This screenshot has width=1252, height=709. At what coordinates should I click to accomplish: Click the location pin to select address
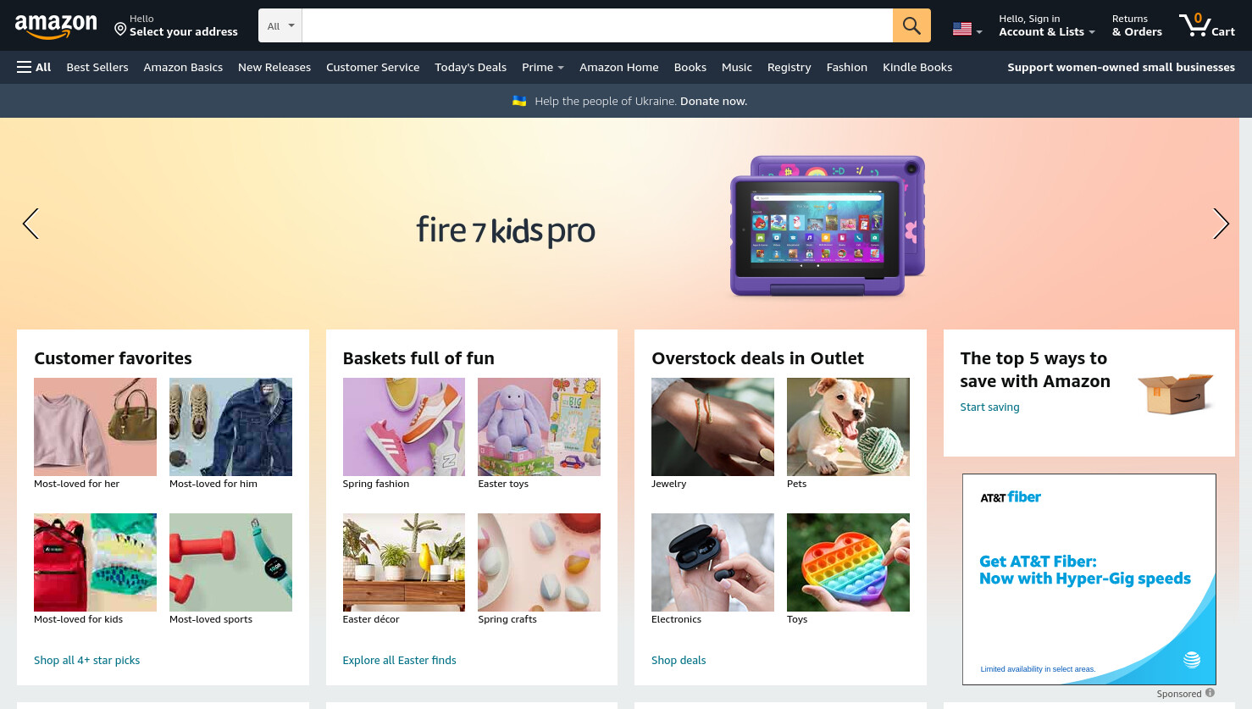pyautogui.click(x=120, y=30)
